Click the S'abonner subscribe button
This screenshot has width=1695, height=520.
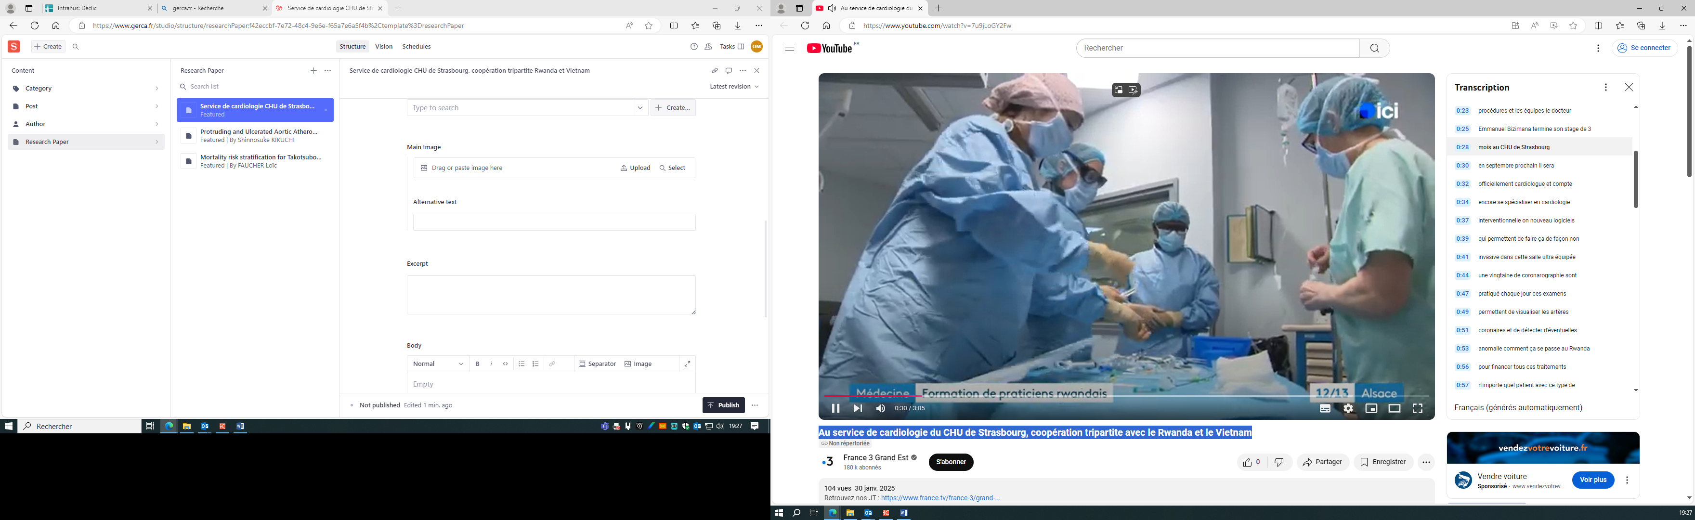[x=951, y=462]
